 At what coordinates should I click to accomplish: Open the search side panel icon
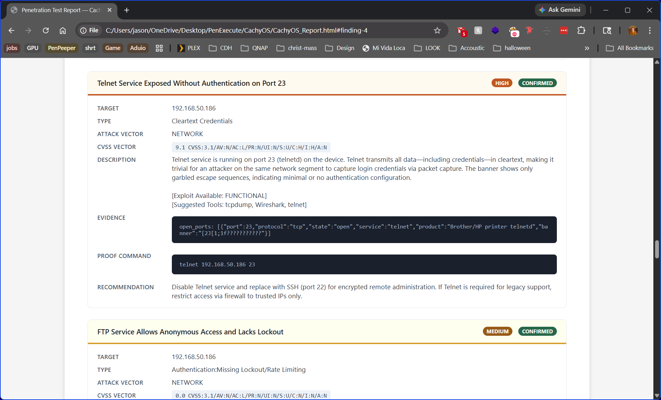607,31
